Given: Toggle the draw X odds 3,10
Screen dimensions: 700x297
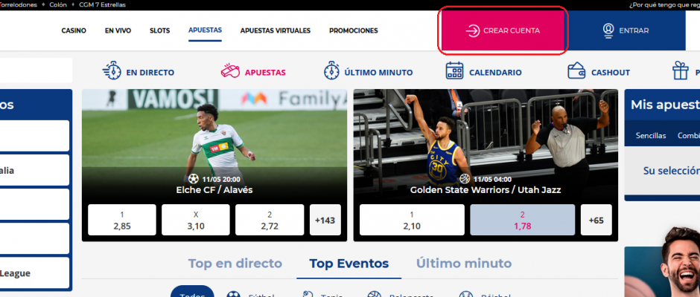Looking at the screenshot, I should pyautogui.click(x=196, y=220).
